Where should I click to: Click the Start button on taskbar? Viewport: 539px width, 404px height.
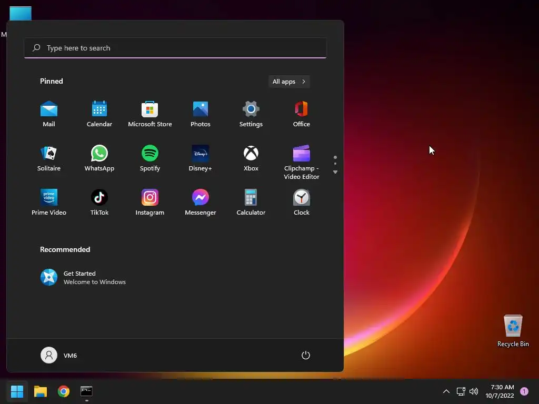point(17,391)
